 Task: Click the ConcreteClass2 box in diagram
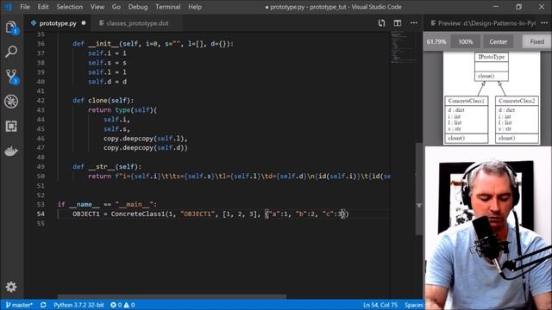(x=517, y=120)
